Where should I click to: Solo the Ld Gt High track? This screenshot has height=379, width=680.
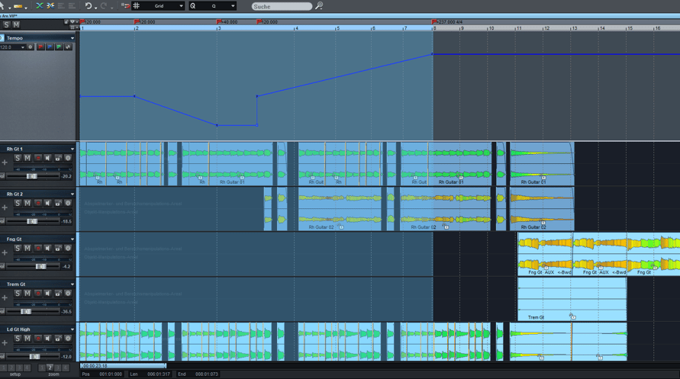pyautogui.click(x=18, y=339)
